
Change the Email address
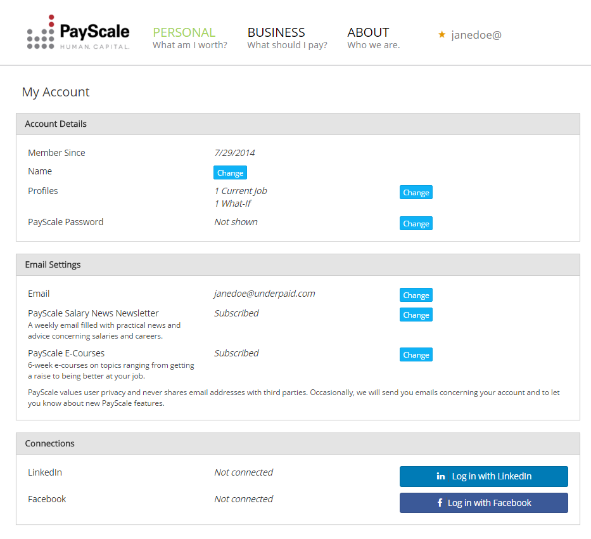(x=416, y=295)
